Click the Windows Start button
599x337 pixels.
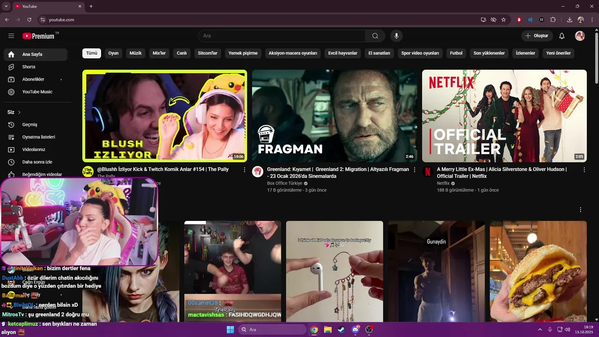tap(230, 330)
